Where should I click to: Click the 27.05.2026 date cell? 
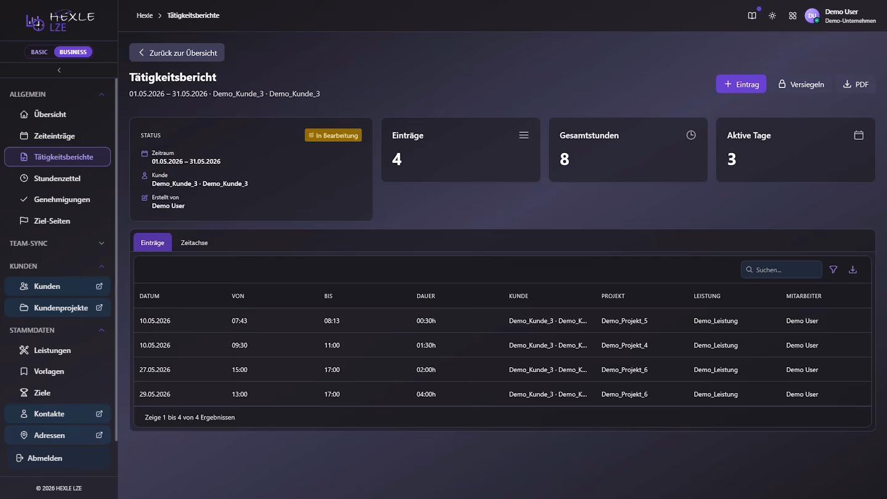click(x=155, y=370)
